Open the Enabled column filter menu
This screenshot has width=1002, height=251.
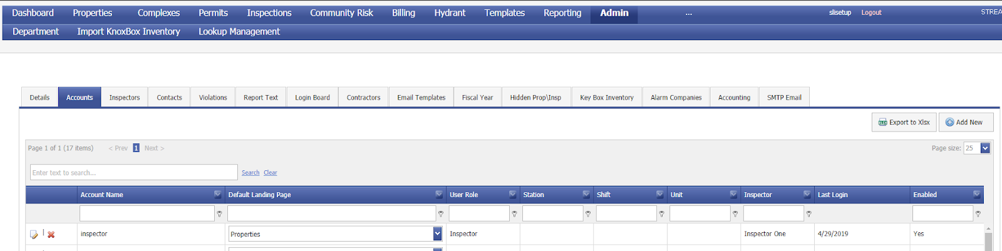click(976, 195)
